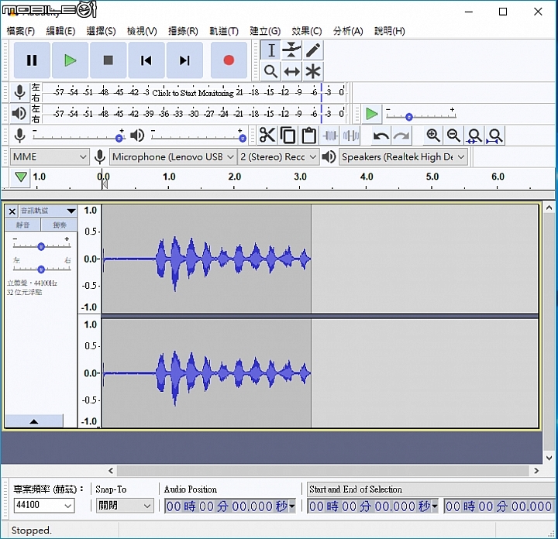Open the 效果(C) Effect menu
The height and width of the screenshot is (539, 558).
click(306, 31)
